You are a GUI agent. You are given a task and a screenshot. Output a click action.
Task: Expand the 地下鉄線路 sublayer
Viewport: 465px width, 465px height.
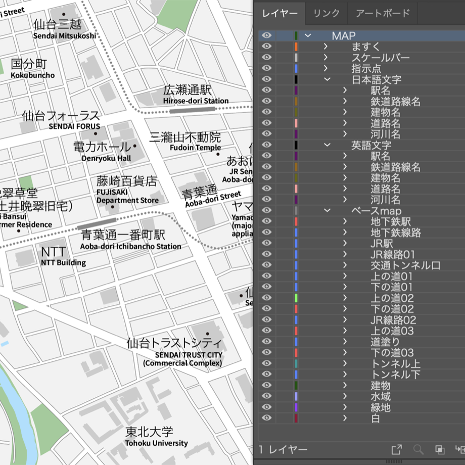(x=345, y=232)
